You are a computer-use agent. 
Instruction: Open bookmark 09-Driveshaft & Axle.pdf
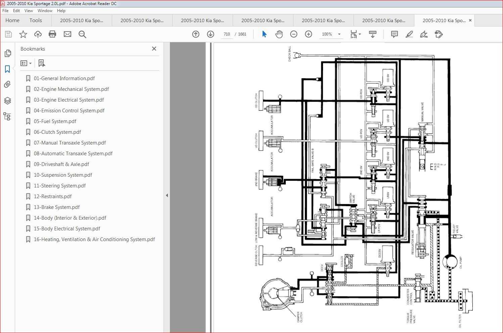click(61, 164)
